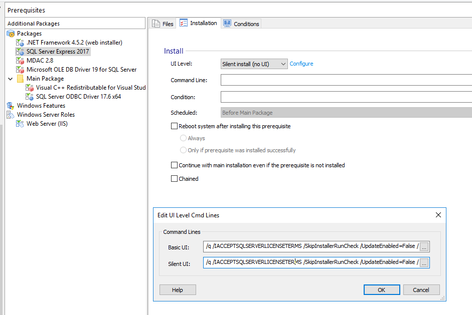This screenshot has width=472, height=315.
Task: Click the Windows Features node icon
Action: [x=11, y=106]
